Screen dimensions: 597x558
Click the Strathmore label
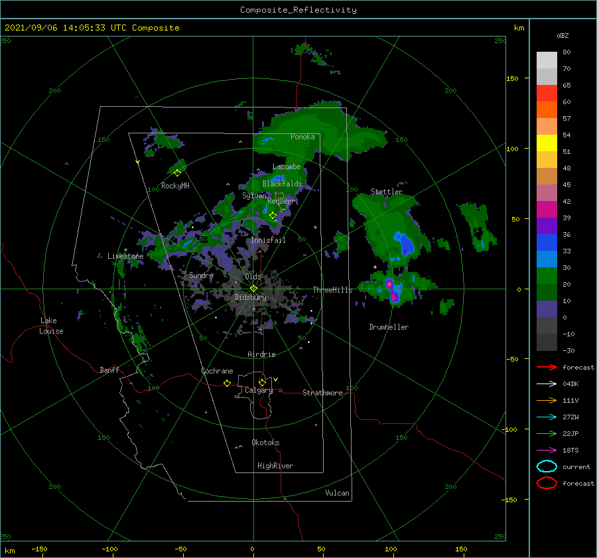[322, 393]
